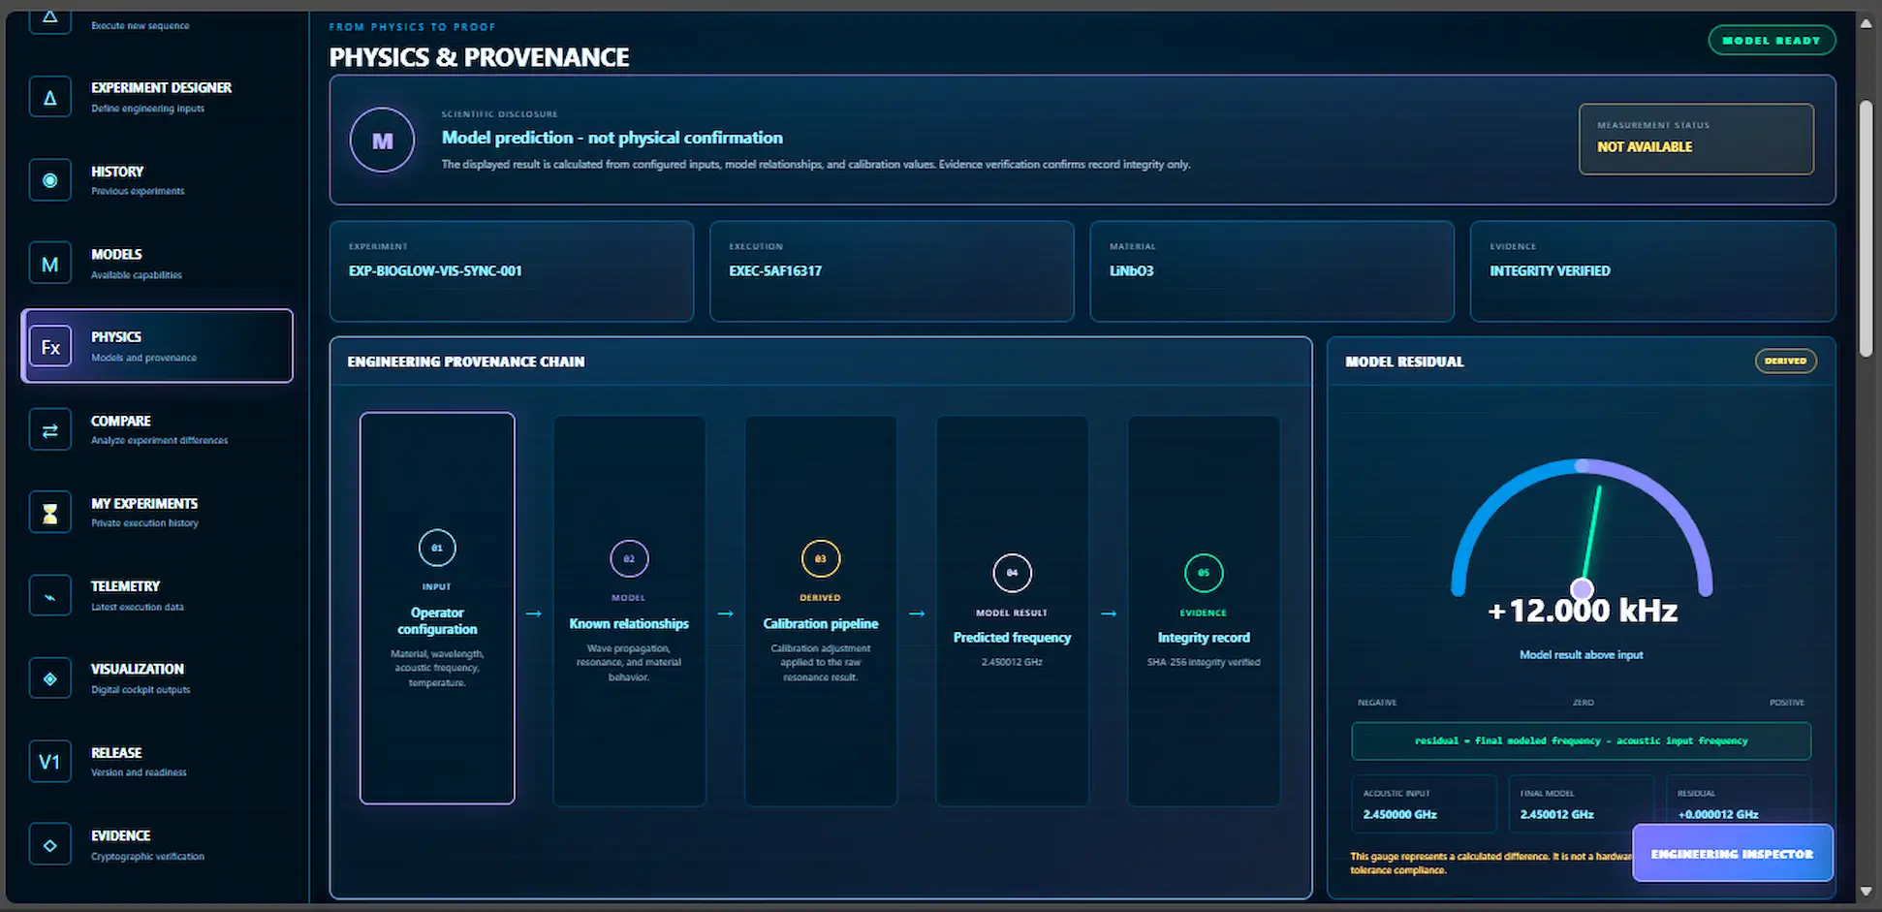Click the My Experiments hourglass icon
The image size is (1882, 912).
(50, 513)
